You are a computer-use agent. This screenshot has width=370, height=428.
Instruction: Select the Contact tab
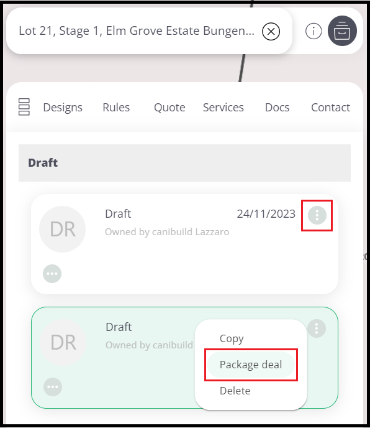330,108
